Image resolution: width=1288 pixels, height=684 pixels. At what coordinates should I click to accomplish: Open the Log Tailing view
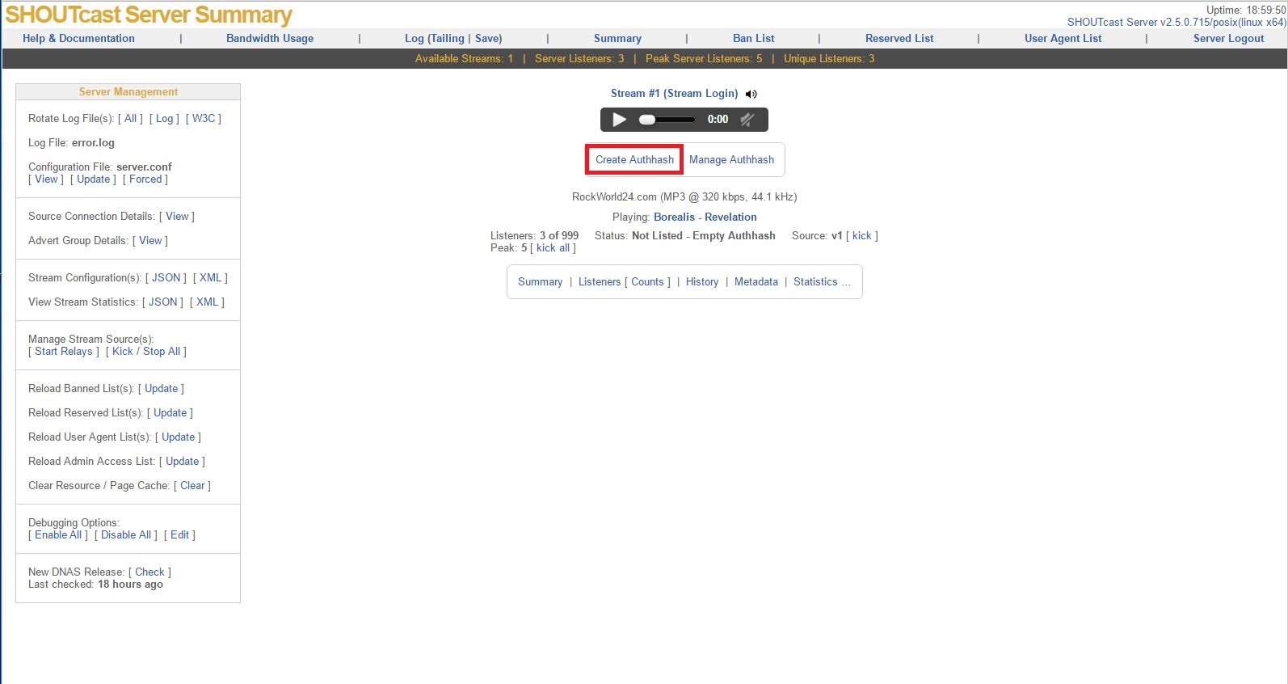[447, 38]
